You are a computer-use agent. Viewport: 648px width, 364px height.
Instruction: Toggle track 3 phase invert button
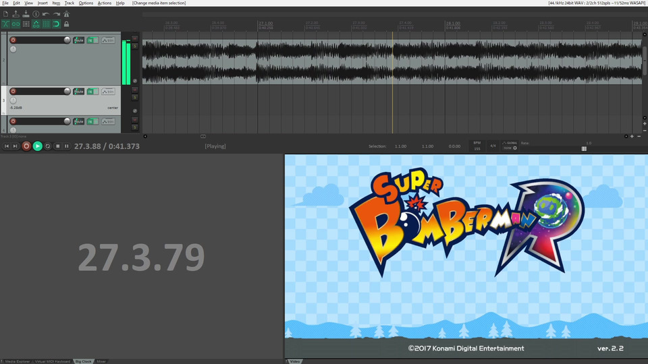135,111
